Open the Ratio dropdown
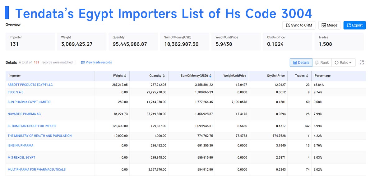Viewport: 370px width, 176px height. (x=343, y=63)
